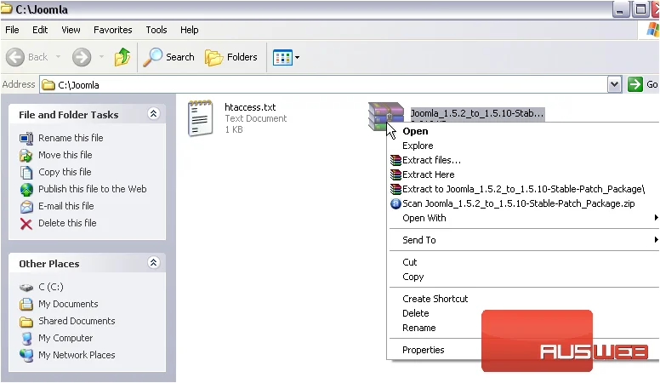Open the Edit menu
660x383 pixels.
[40, 30]
